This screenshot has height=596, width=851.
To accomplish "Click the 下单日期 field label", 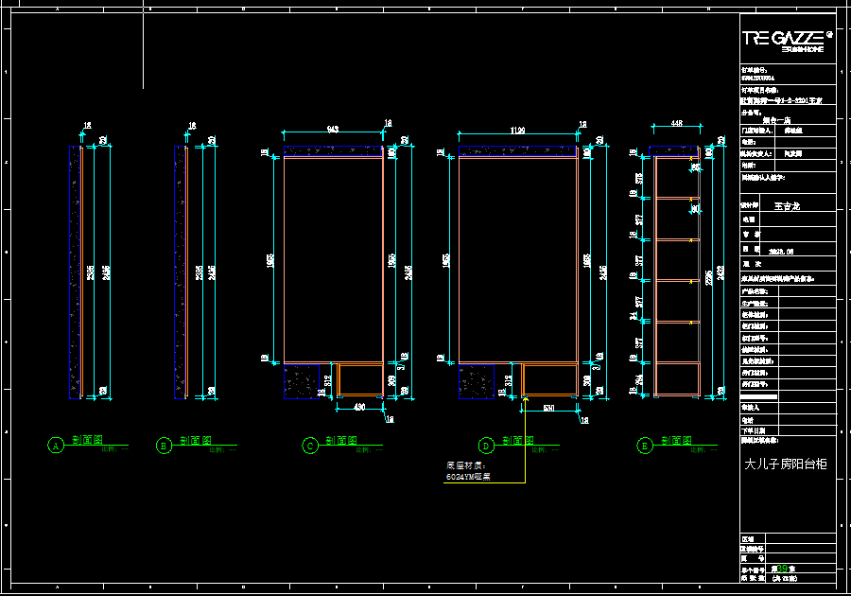I will click(754, 430).
